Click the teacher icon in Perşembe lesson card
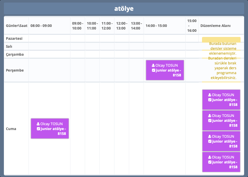The width and height of the screenshot is (248, 177). click(153, 65)
